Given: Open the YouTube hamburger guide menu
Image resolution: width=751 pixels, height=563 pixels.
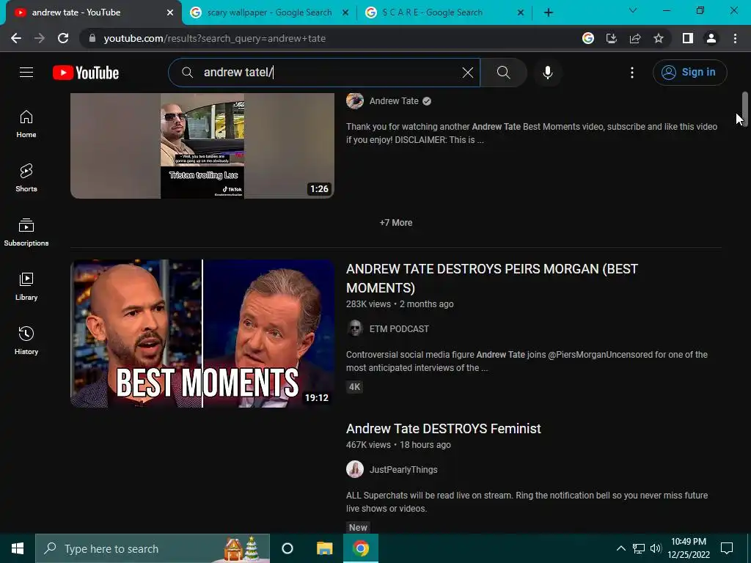Looking at the screenshot, I should point(26,73).
